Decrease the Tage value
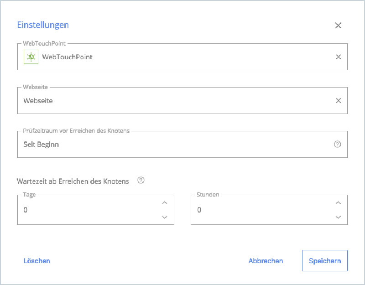The image size is (365, 285). pos(165,217)
